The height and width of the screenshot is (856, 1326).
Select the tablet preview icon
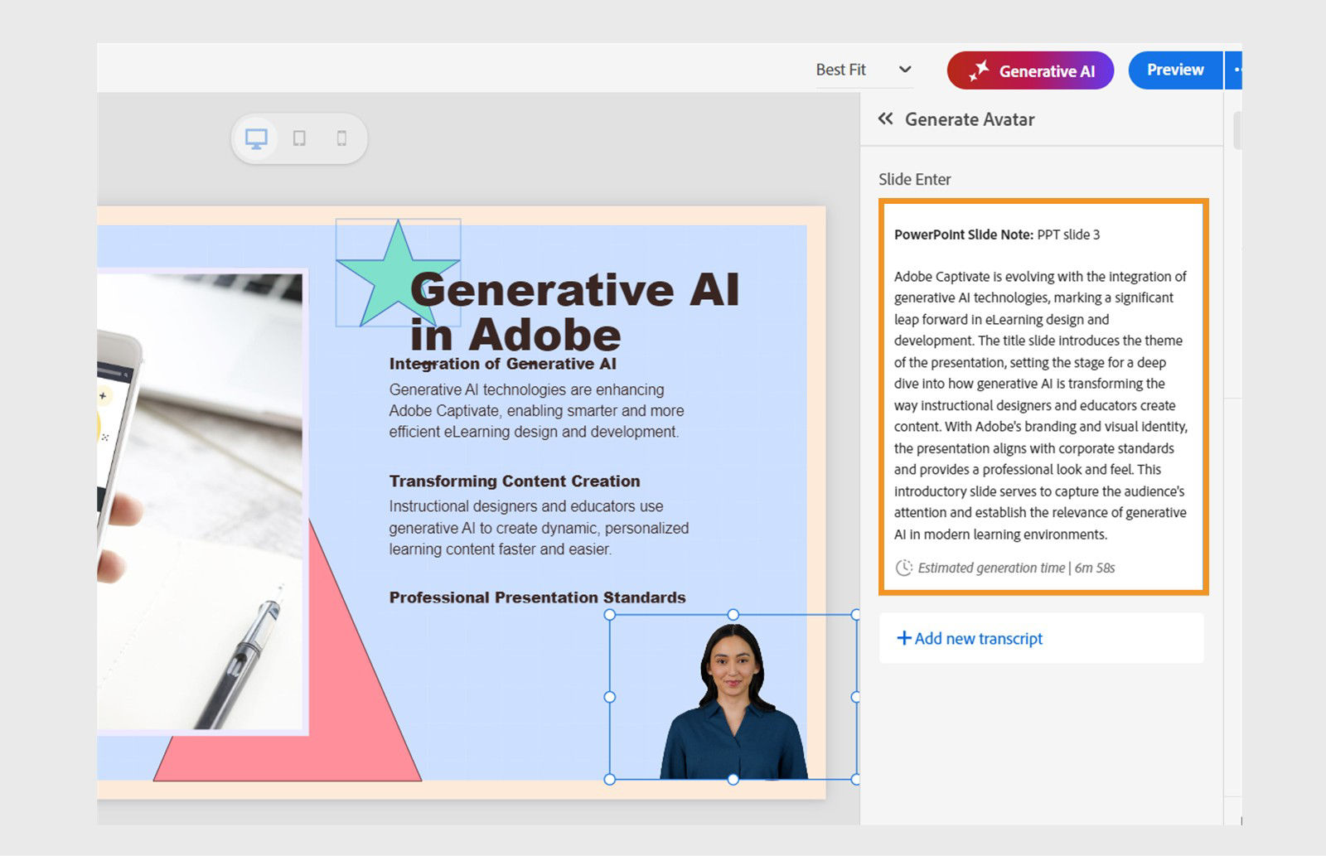[x=299, y=138]
